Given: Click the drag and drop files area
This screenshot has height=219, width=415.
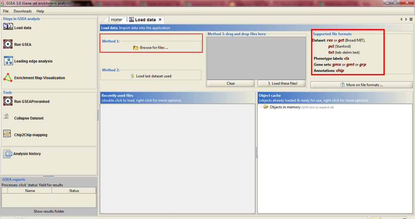Looking at the screenshot, I should point(256,58).
